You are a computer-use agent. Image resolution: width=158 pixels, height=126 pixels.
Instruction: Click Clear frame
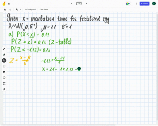click(44, 10)
